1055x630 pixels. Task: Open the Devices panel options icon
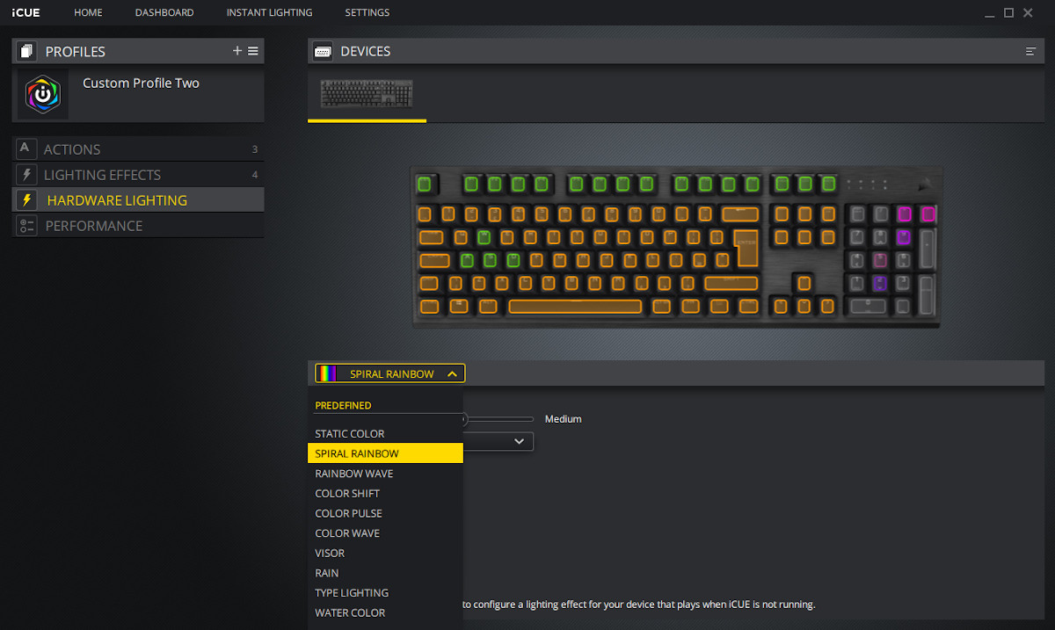coord(1031,52)
